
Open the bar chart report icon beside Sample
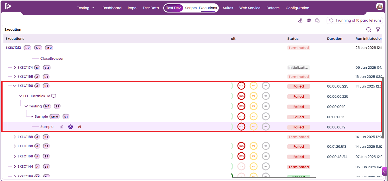[x=61, y=127]
